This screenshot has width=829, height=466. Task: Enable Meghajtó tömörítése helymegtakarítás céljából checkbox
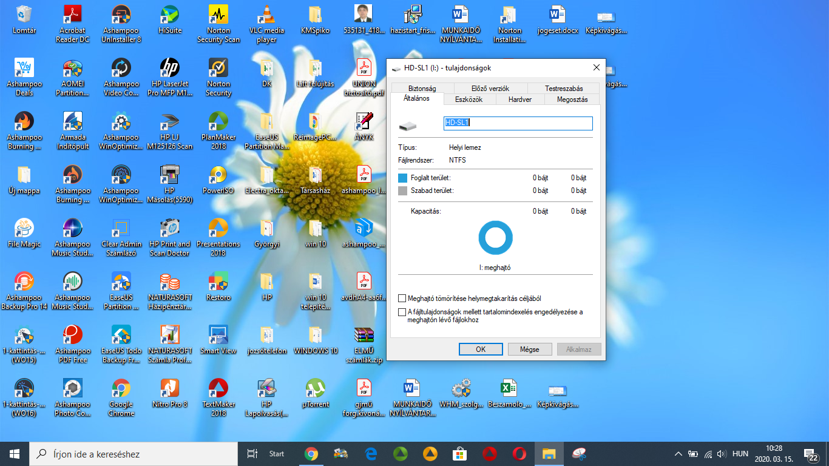tap(402, 299)
